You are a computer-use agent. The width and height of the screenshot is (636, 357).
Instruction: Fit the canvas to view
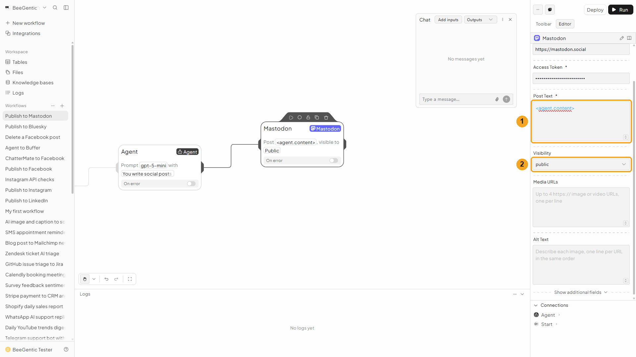(130, 279)
